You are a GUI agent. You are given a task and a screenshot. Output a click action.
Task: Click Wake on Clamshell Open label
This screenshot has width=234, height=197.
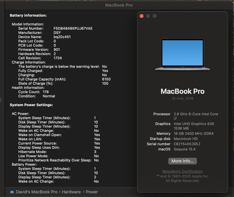tap(40, 135)
